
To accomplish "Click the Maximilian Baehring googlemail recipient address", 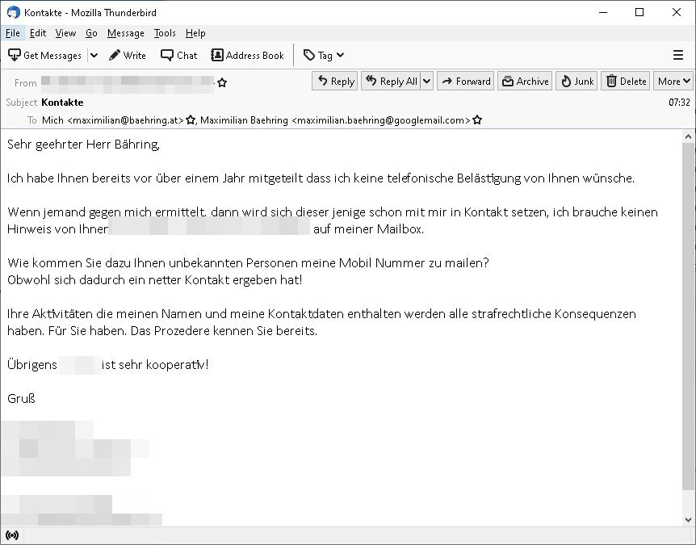I will [x=335, y=119].
